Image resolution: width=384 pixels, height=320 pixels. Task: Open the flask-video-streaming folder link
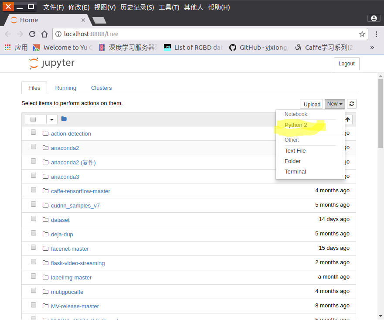(x=78, y=263)
